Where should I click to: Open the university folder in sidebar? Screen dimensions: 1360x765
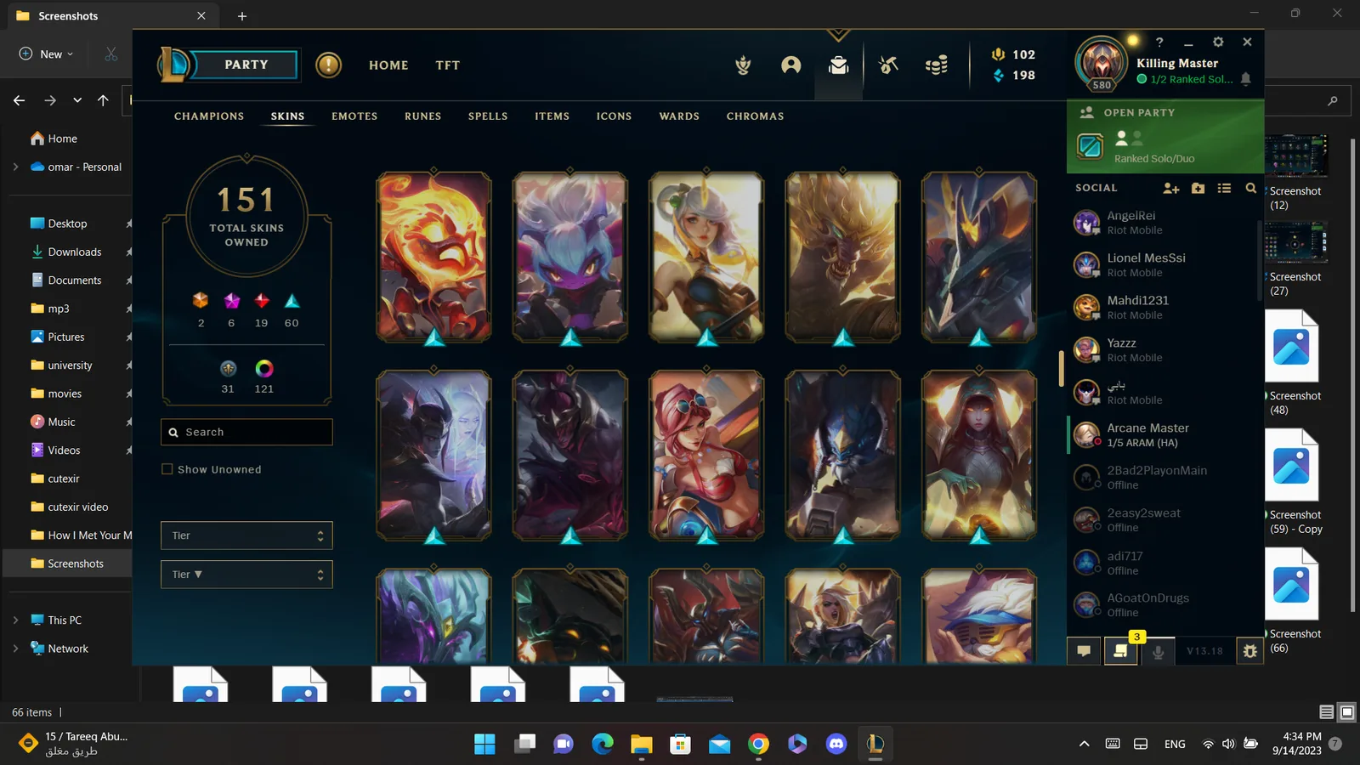coord(68,365)
